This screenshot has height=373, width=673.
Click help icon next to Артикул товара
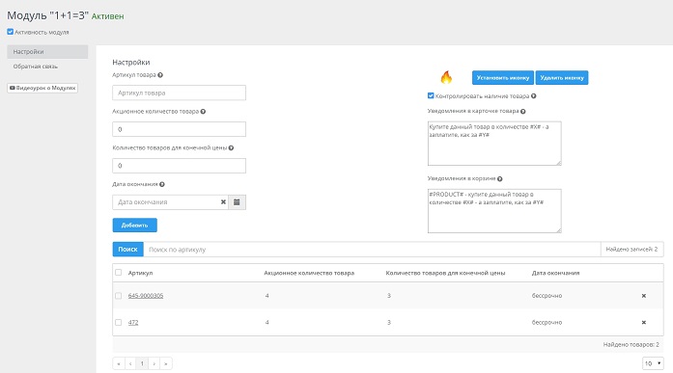click(x=160, y=75)
